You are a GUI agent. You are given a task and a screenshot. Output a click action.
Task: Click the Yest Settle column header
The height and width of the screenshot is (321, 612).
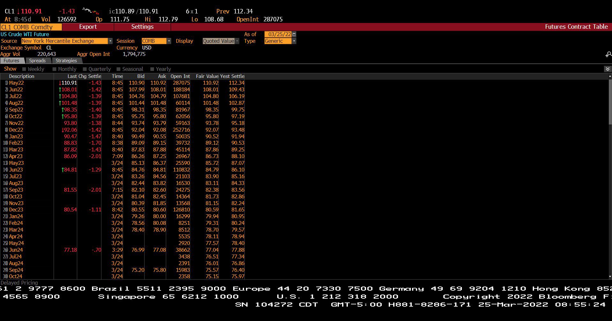click(232, 76)
